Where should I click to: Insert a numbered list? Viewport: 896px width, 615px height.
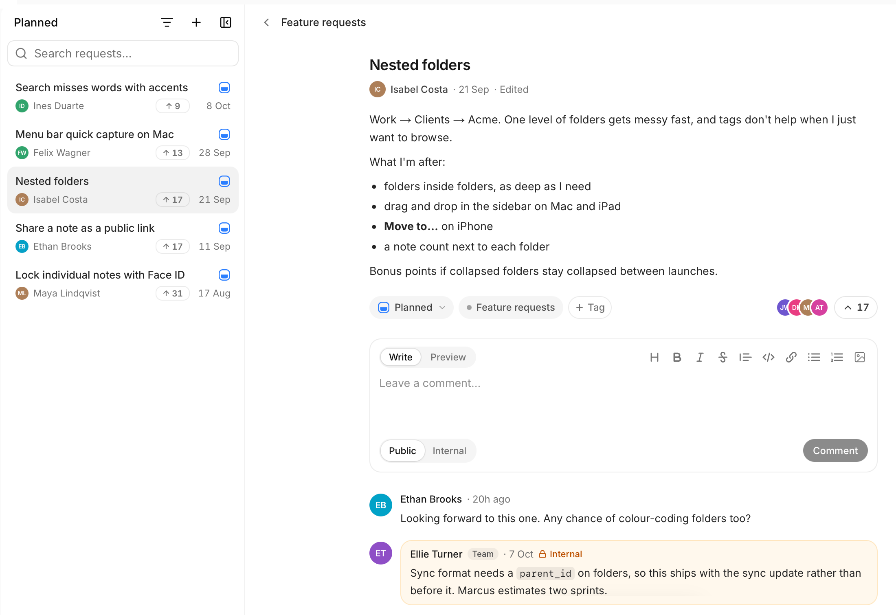[837, 357]
